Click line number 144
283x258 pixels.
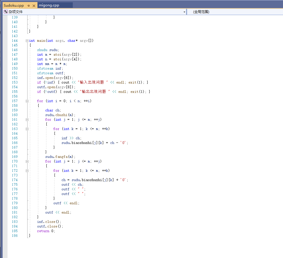click(14, 41)
